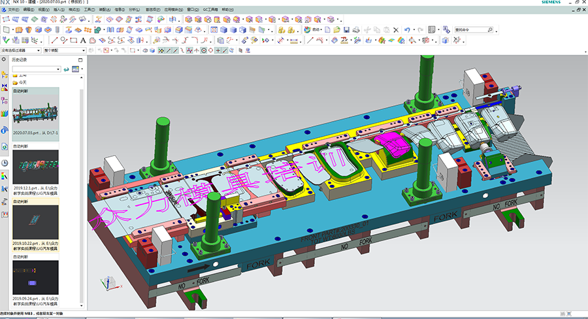The image size is (588, 319).
Task: Open a file with the folder icon
Action: click(336, 30)
